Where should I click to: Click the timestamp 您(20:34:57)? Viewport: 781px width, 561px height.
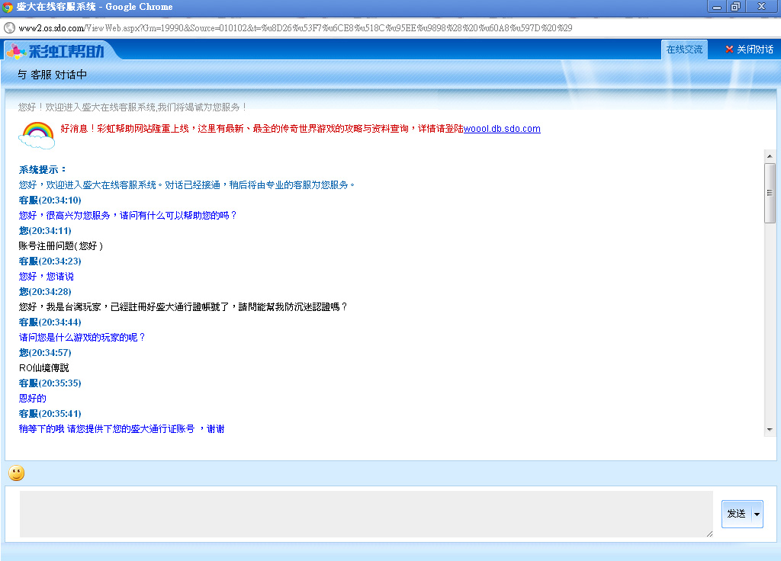click(45, 353)
